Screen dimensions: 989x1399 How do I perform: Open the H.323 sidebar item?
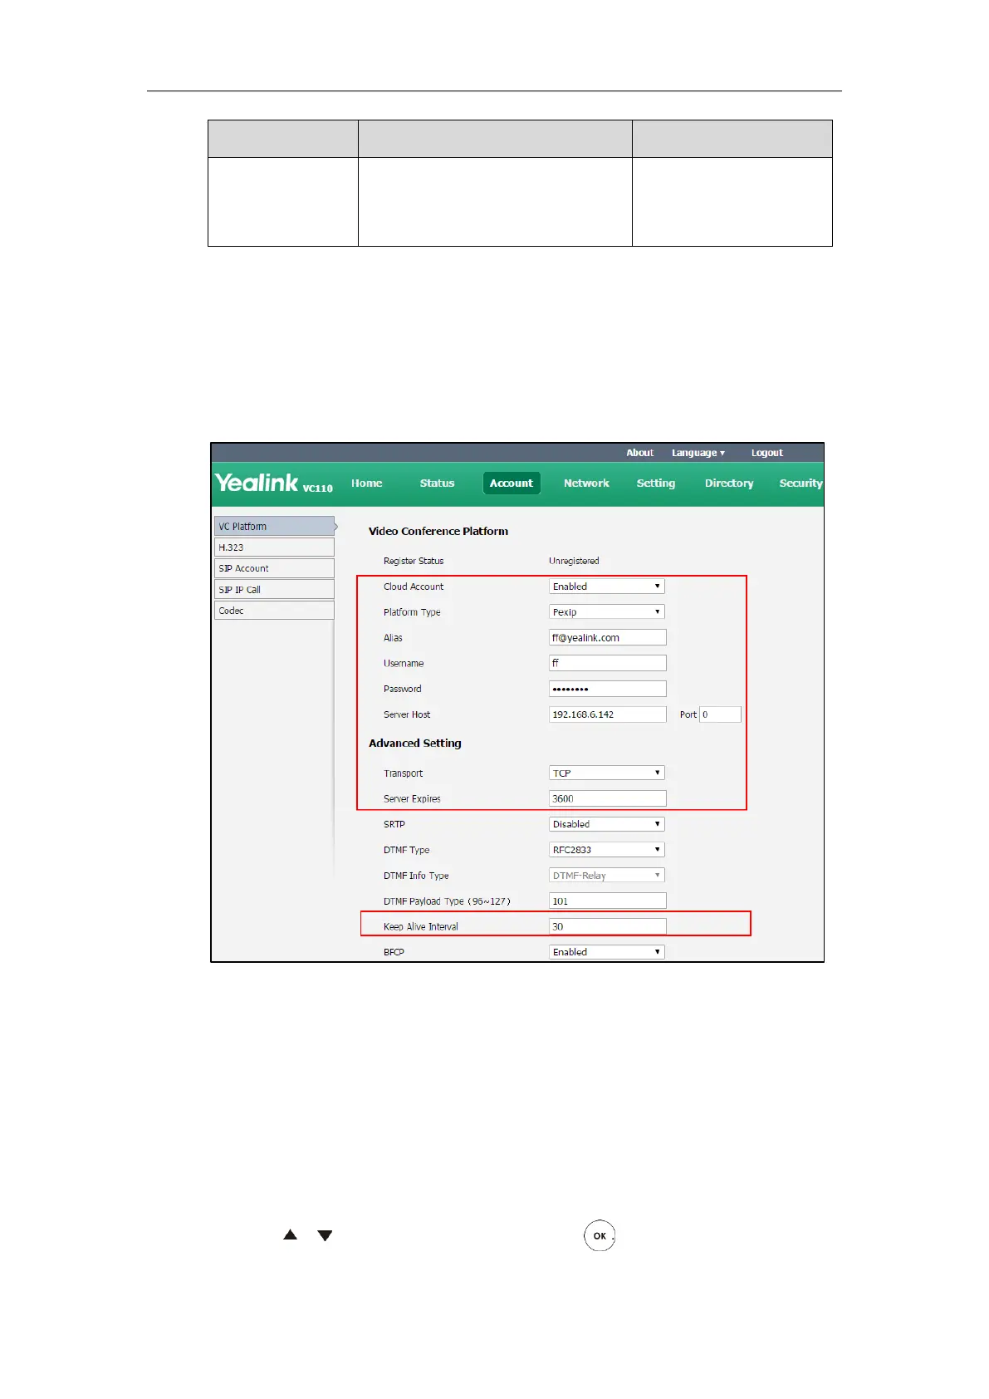[x=274, y=547]
